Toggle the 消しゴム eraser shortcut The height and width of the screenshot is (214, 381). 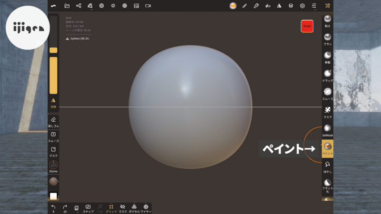click(x=53, y=122)
